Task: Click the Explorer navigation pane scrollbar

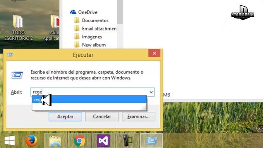Action: point(120,12)
